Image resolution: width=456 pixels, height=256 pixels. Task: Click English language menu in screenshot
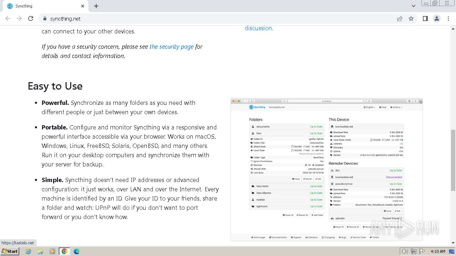point(369,107)
